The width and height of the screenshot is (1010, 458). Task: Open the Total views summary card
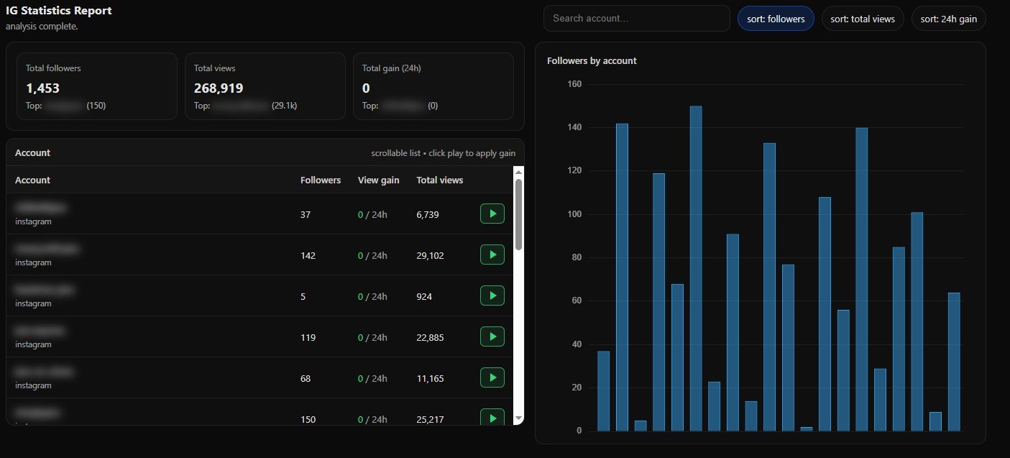(x=265, y=86)
